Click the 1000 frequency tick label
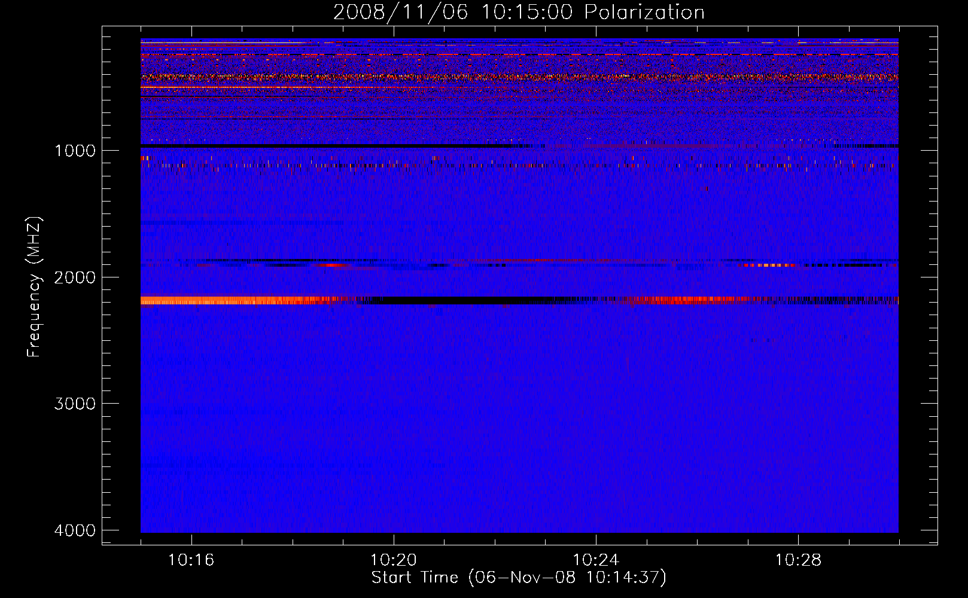968x598 pixels. (x=75, y=151)
